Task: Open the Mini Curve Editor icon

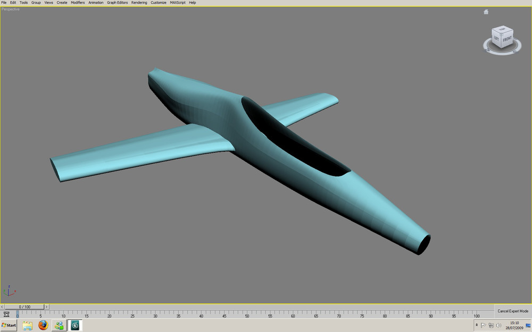Action: 6,314
